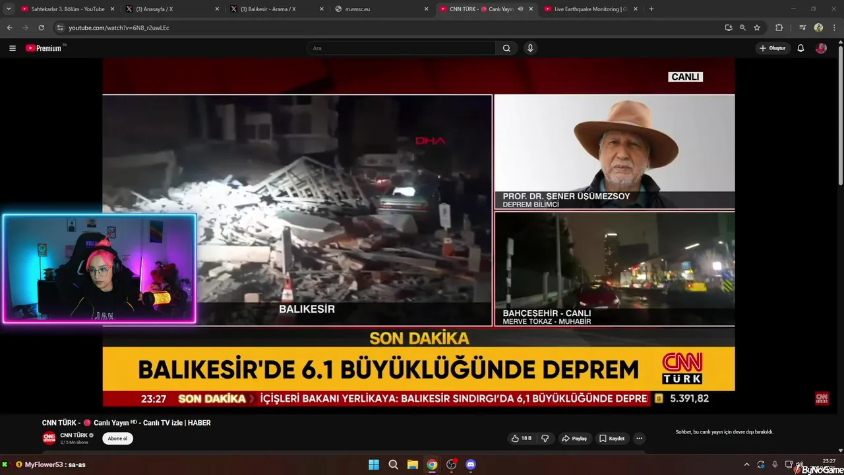Close the Live Earthquake Monitoring tab

636,9
